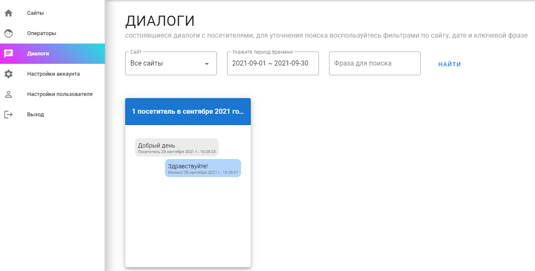Open Настройки аккаунта page

53,74
